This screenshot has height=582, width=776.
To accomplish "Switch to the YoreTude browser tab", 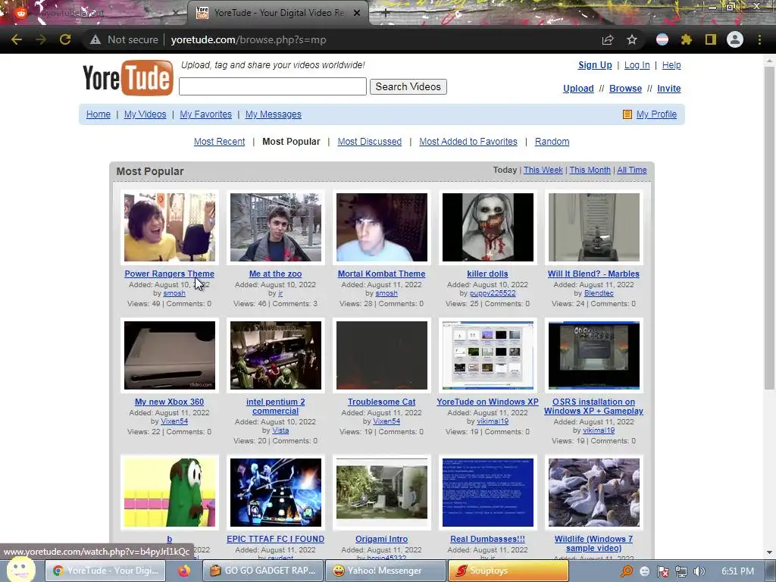I will 278,13.
